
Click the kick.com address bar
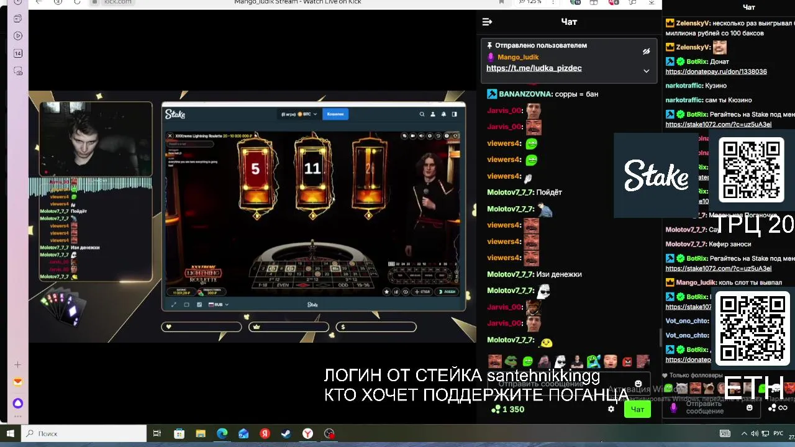(x=118, y=2)
